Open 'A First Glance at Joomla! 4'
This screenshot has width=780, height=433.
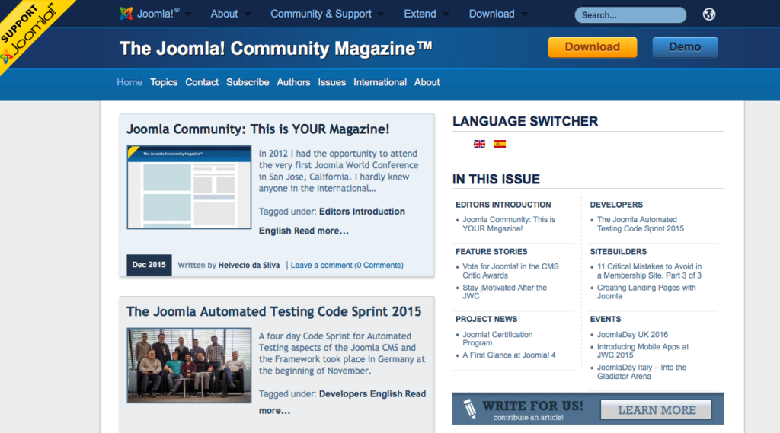pos(509,355)
